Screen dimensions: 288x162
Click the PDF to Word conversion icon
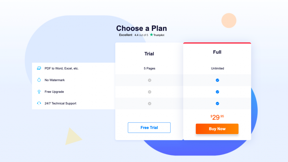coord(39,68)
